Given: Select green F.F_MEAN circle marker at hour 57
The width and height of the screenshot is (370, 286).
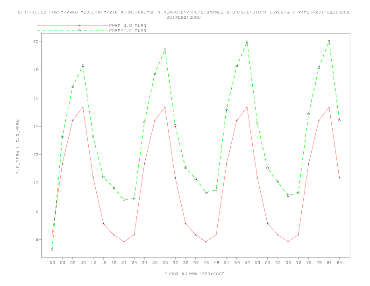Looking at the screenshot, I should click(247, 42).
